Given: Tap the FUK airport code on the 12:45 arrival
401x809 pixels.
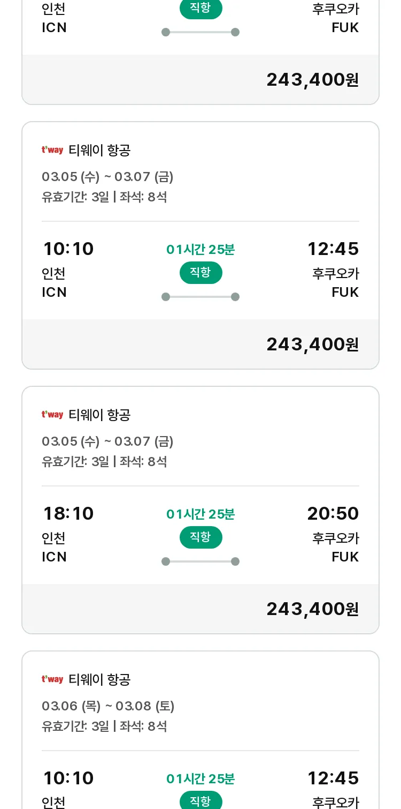Looking at the screenshot, I should tap(345, 293).
